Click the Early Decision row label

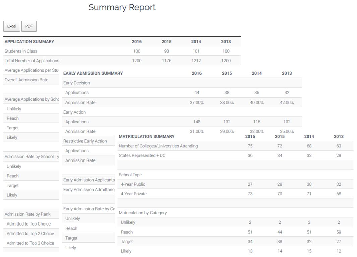click(x=76, y=83)
